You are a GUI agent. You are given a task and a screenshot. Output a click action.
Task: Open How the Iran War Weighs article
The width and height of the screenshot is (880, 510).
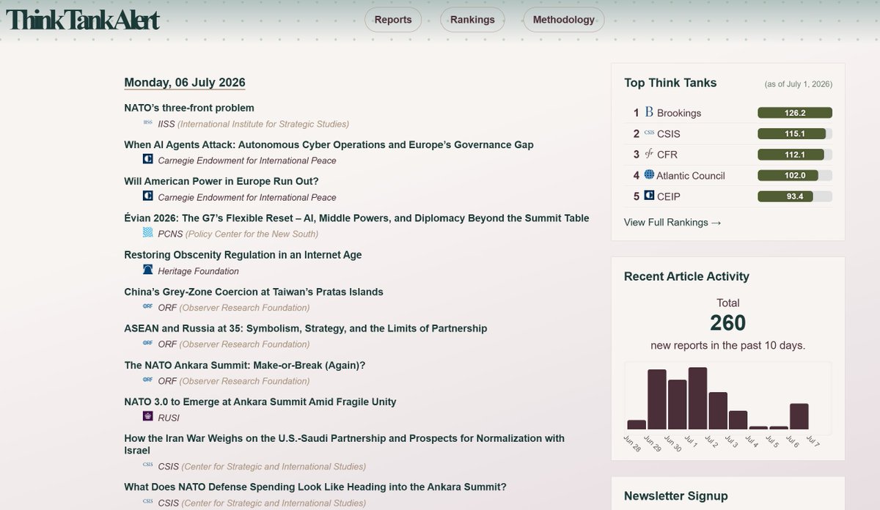pos(345,444)
